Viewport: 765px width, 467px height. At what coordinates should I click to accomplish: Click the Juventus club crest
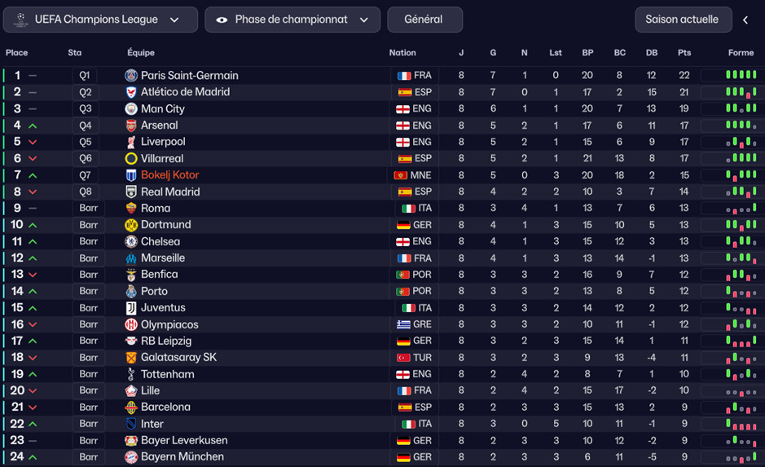coord(131,308)
